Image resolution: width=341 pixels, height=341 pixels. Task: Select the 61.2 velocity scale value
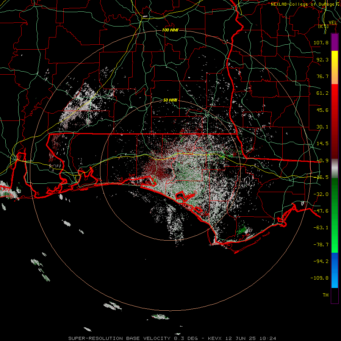click(x=322, y=93)
